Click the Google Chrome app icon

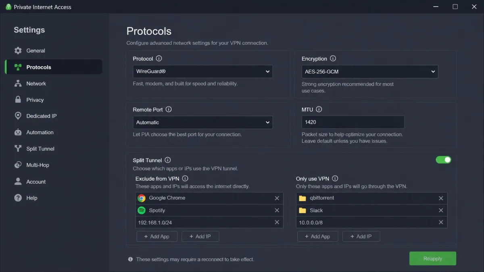(142, 198)
